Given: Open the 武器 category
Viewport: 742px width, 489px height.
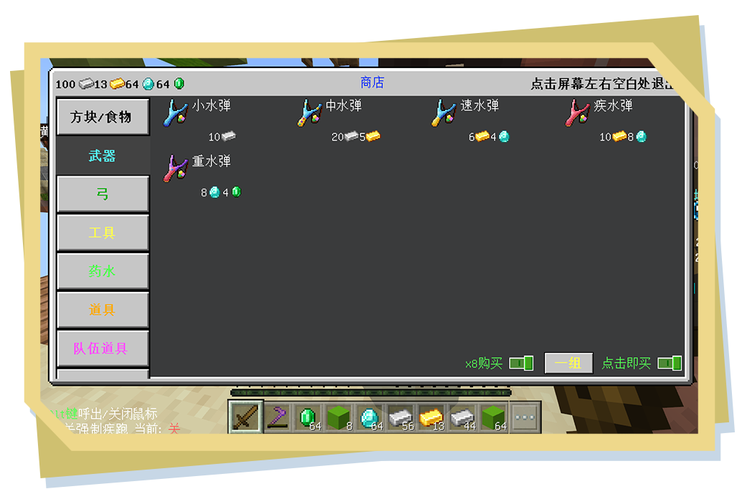Looking at the screenshot, I should click(x=103, y=156).
